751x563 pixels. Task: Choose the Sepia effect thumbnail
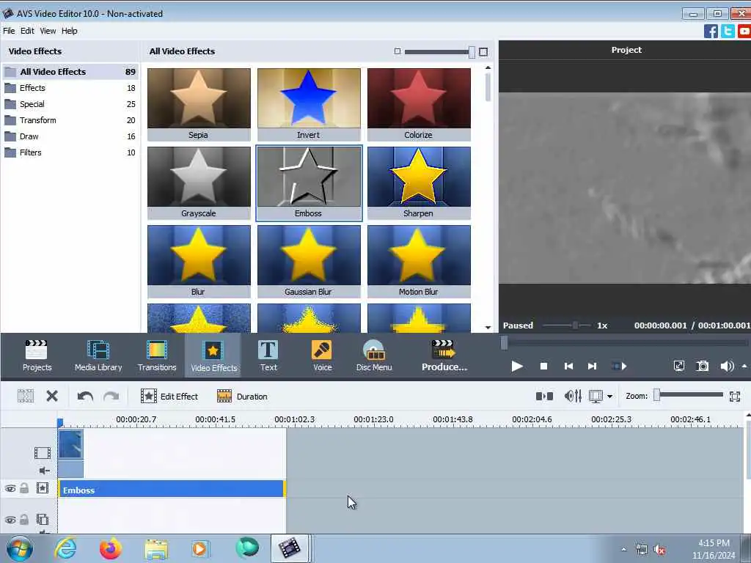pyautogui.click(x=199, y=104)
